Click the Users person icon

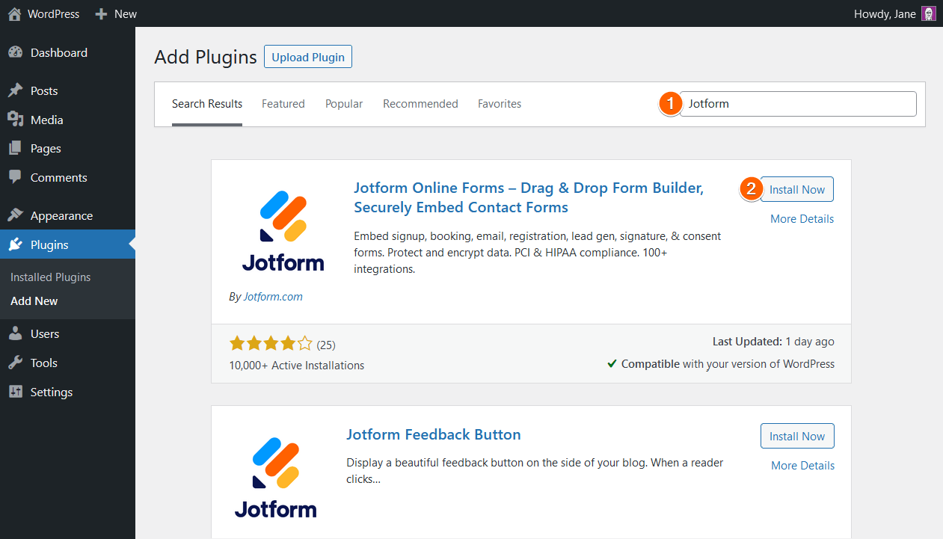click(x=15, y=334)
